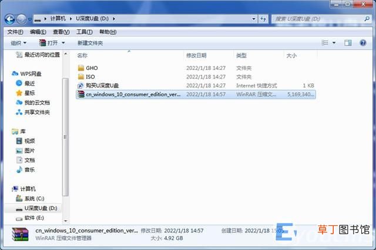Sort by the 类型 column header

coord(241,56)
